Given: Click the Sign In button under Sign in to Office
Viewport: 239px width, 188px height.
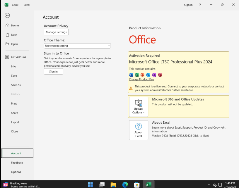Looking at the screenshot, I should pyautogui.click(x=53, y=72).
